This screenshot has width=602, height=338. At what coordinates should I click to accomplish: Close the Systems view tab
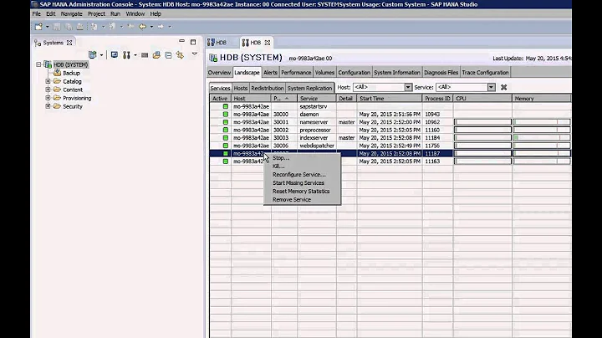(x=69, y=43)
